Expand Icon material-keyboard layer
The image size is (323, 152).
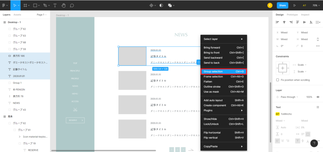tap(20, 137)
